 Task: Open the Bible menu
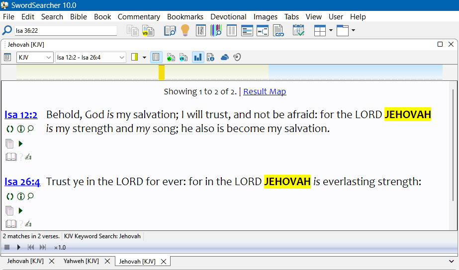pos(79,17)
